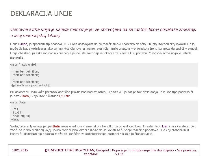
Task: Click the footer text 'UNIVERZITET METROPOLITAN, Beograd'
Action: [78, 150]
